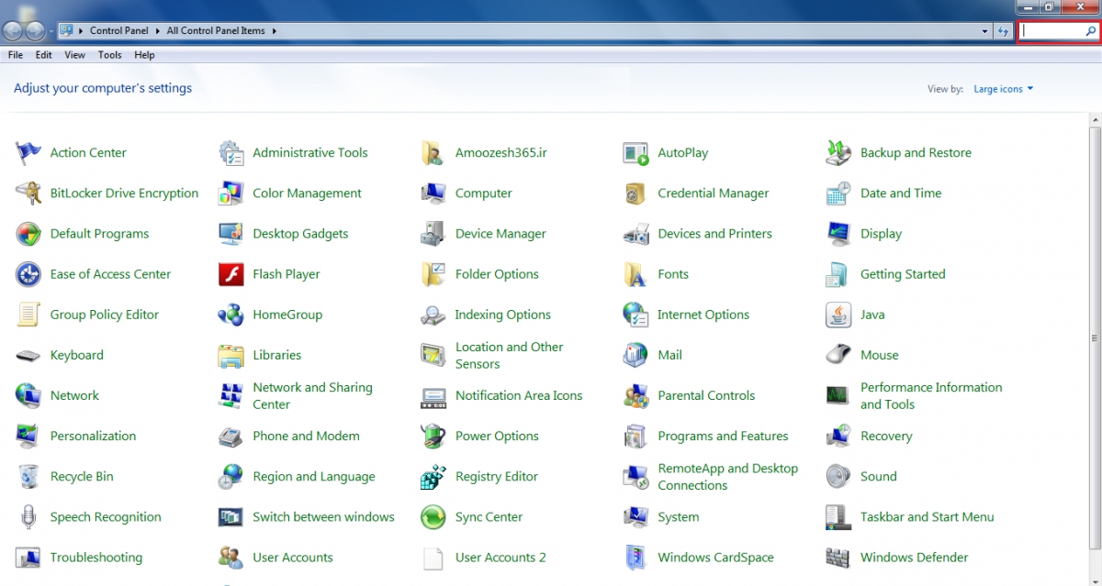
Task: Open the Java coffee cup icon
Action: pos(838,315)
